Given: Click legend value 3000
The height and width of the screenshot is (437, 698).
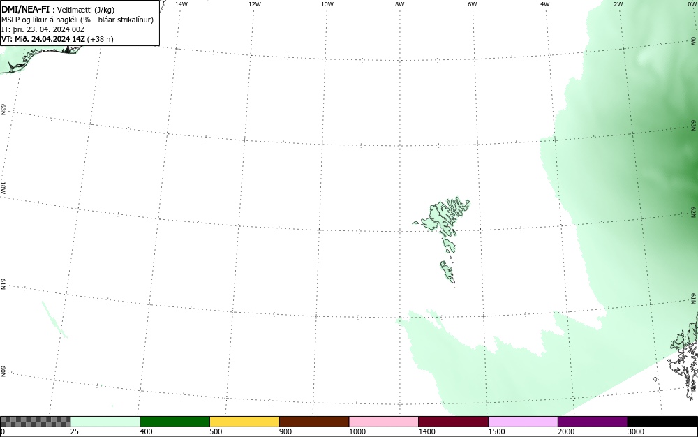Looking at the screenshot, I should tap(636, 431).
